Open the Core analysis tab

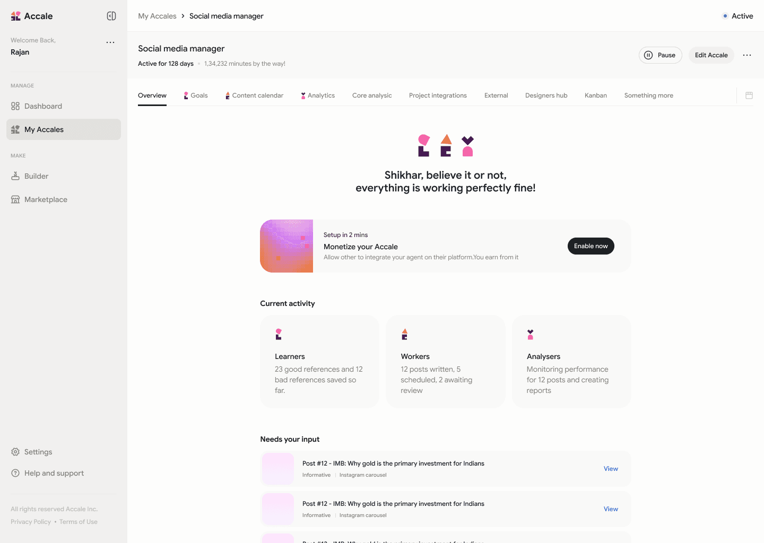click(x=372, y=95)
